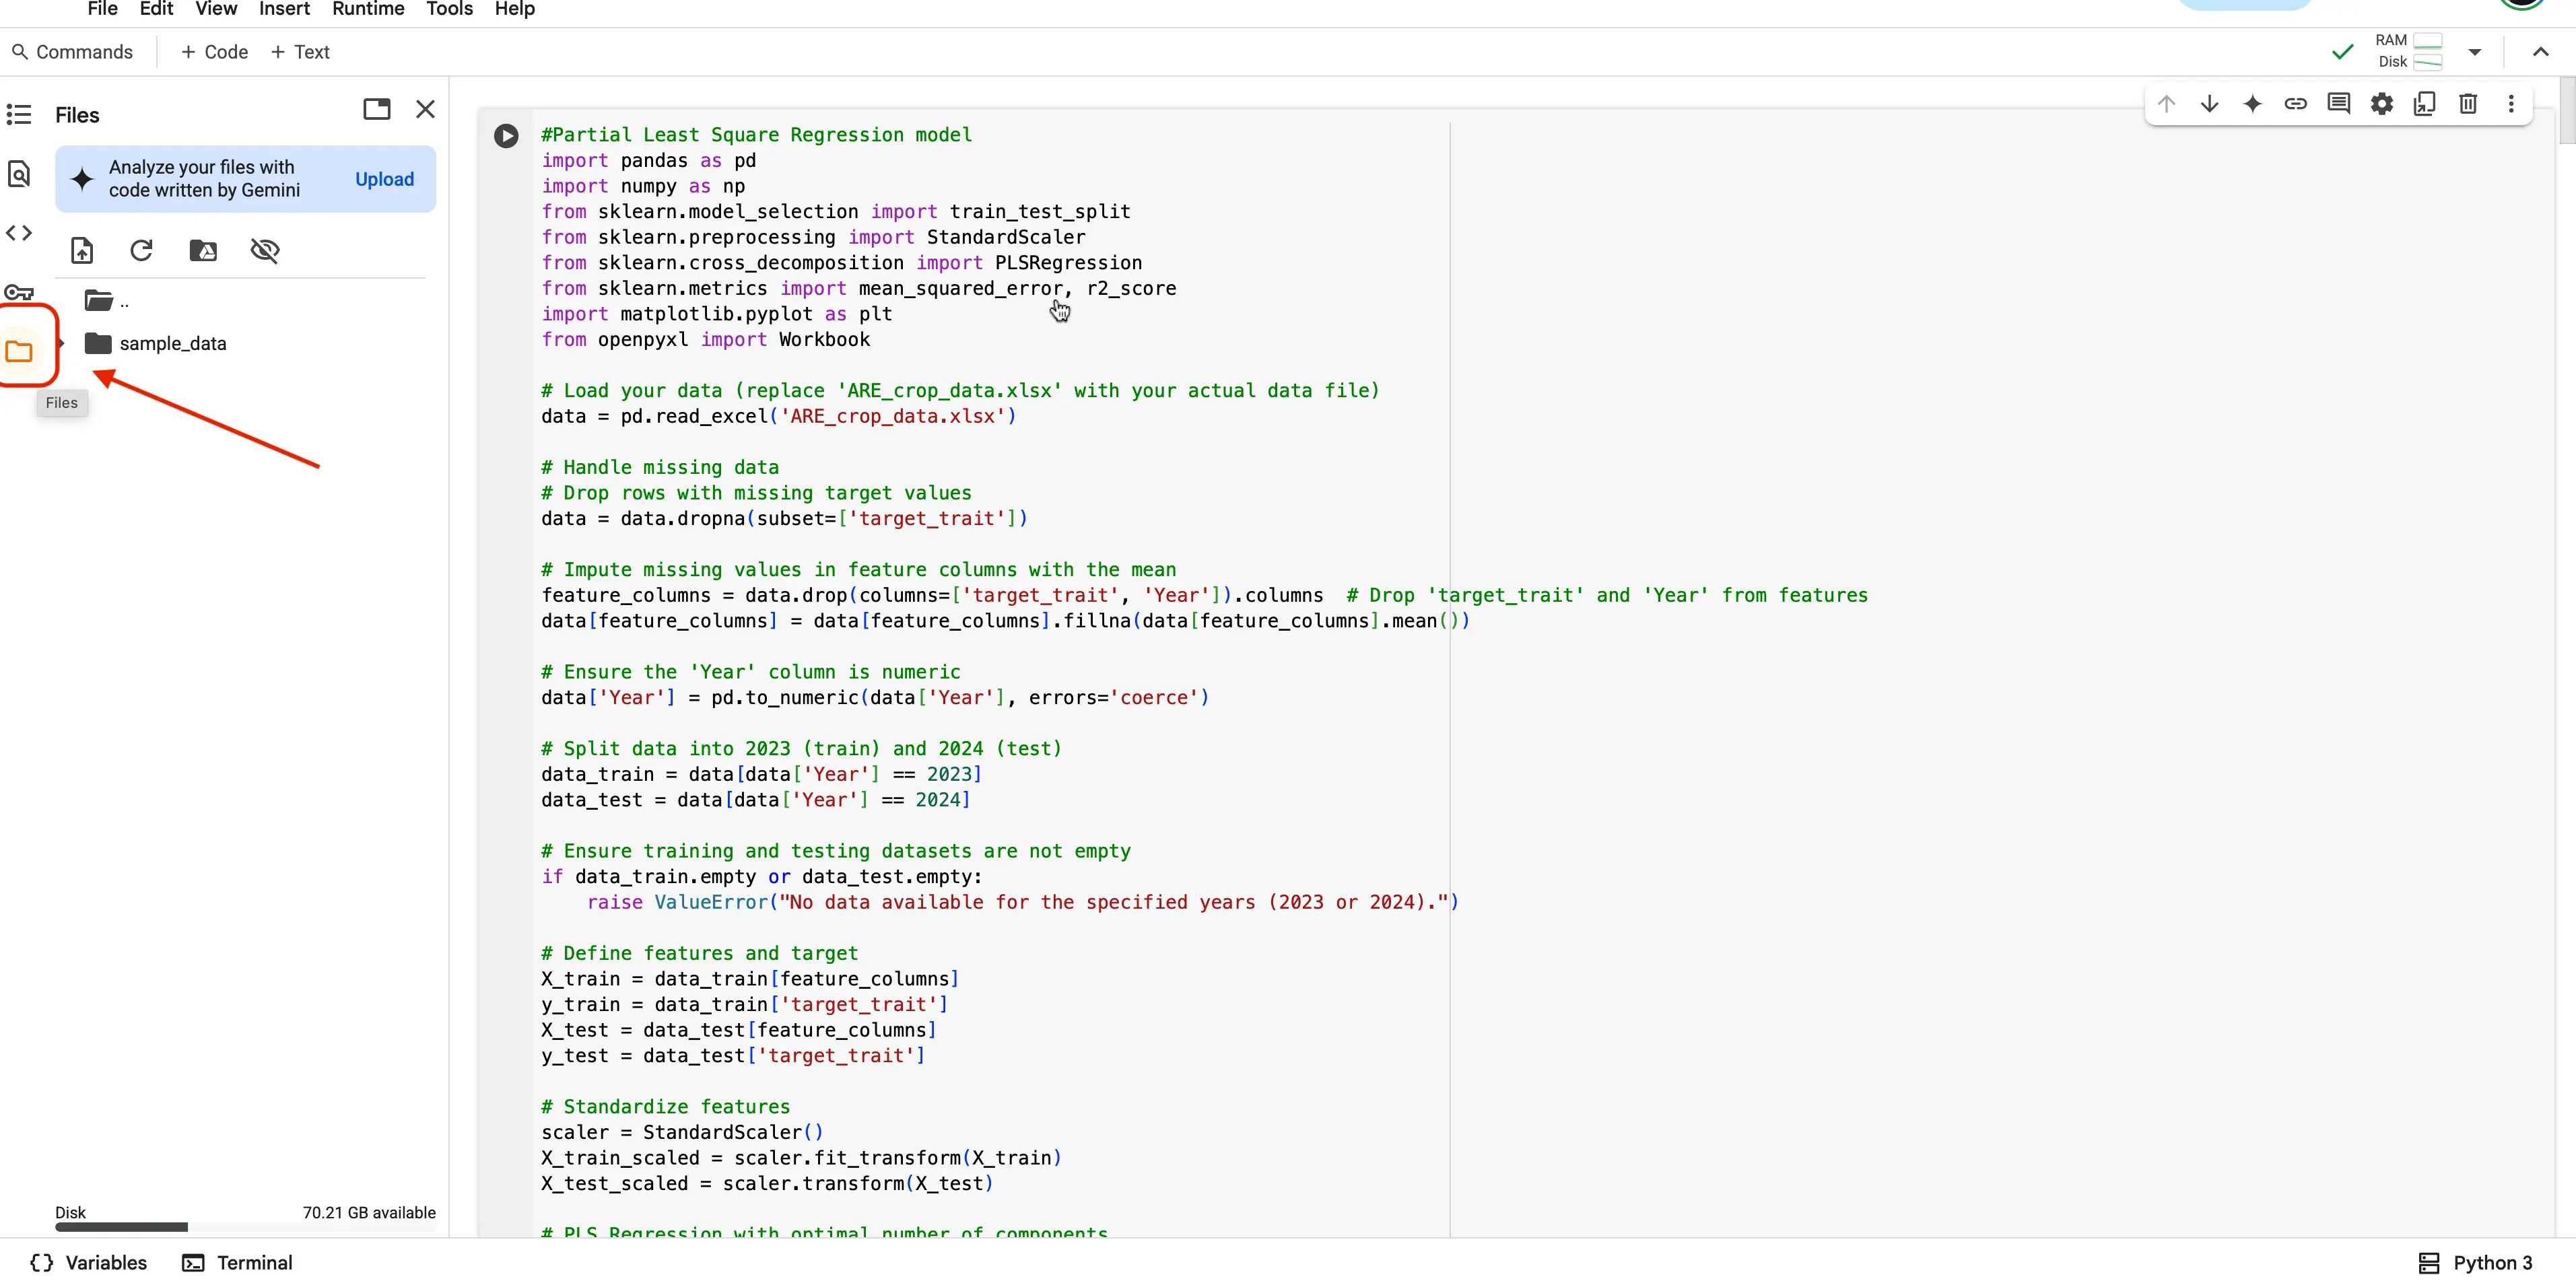Open Files pane in new tab
The image size is (2576, 1287).
[x=376, y=109]
